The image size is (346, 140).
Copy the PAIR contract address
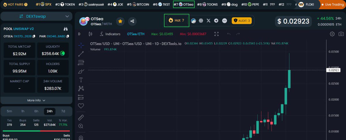[68, 36]
